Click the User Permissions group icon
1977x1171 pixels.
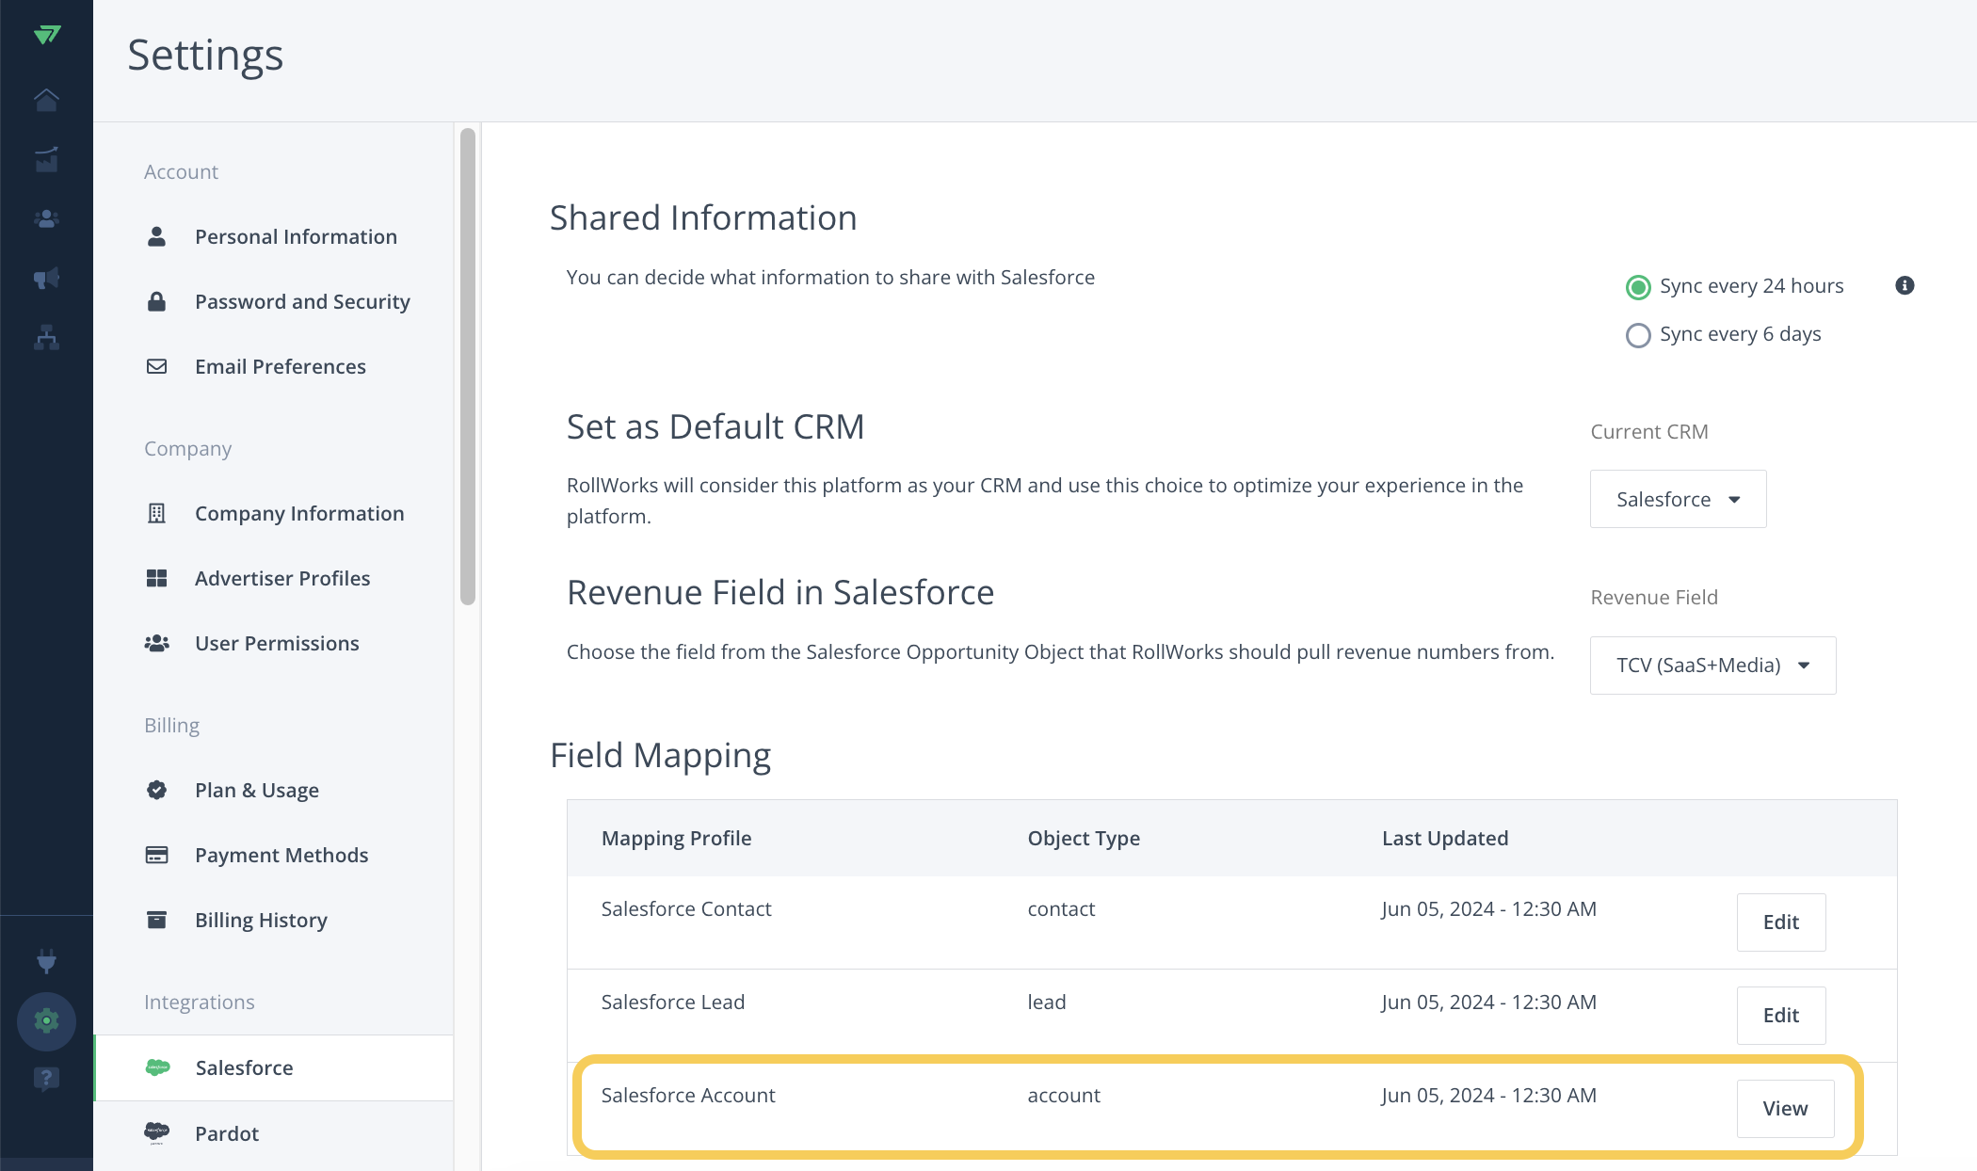click(x=156, y=643)
